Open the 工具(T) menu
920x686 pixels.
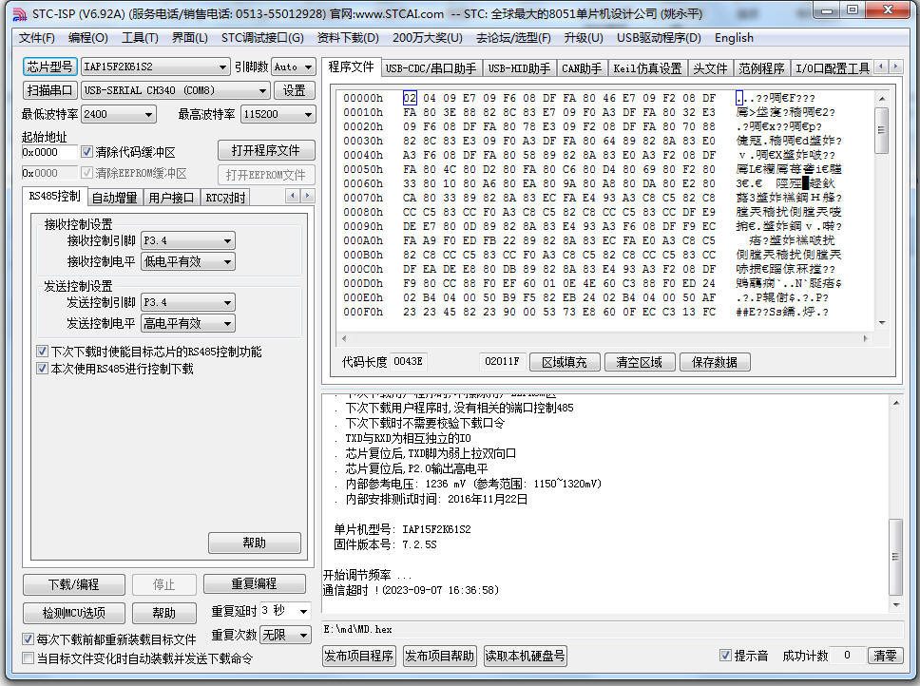[x=140, y=38]
